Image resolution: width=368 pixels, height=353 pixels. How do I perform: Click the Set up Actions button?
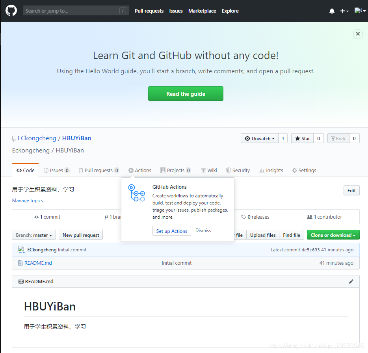[x=171, y=231]
